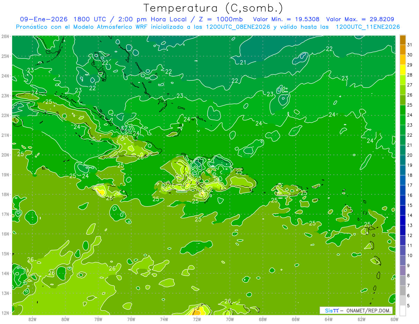Click the 14N latitude axis label
Screen dimensions: 419x324
click(x=5, y=273)
